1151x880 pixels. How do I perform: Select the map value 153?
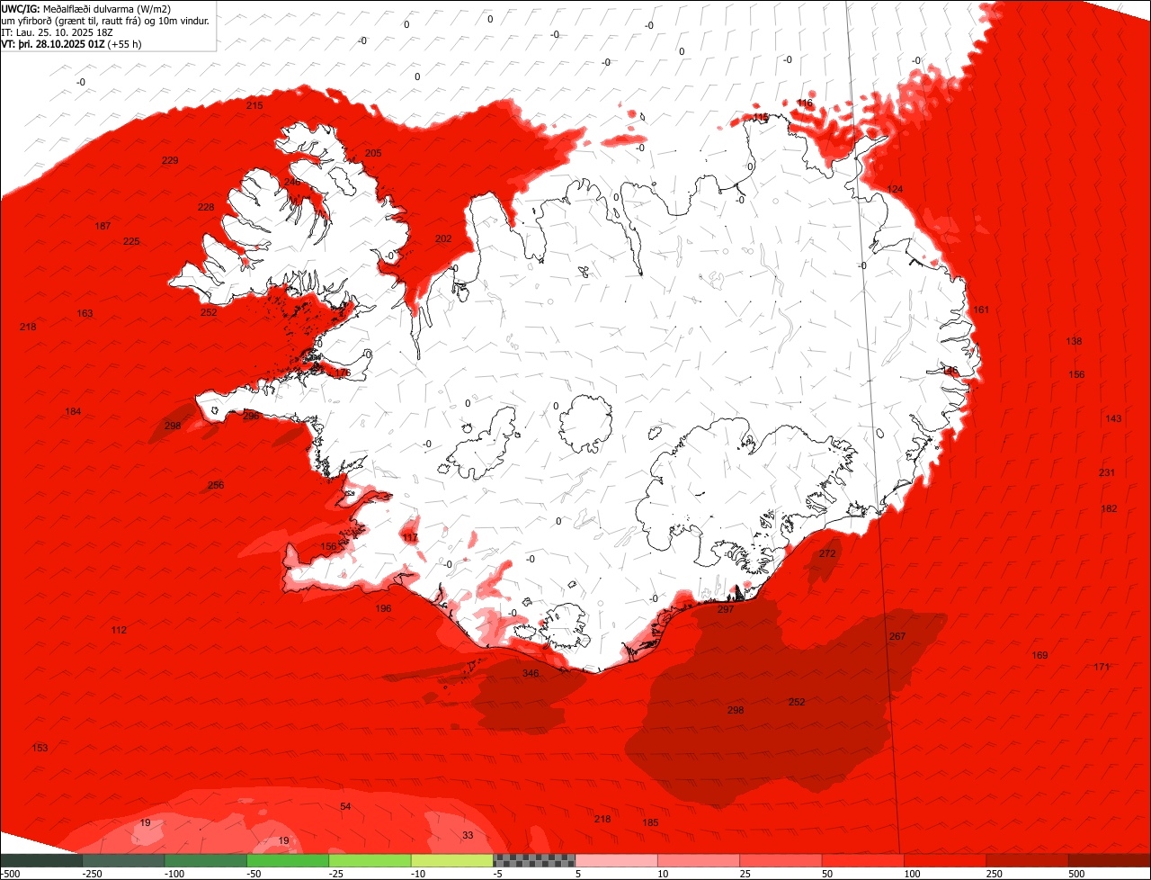[x=40, y=748]
